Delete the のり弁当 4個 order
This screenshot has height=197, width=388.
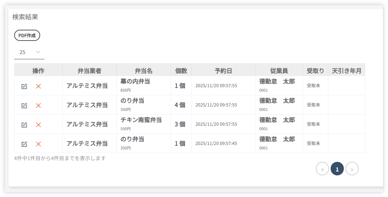point(38,105)
